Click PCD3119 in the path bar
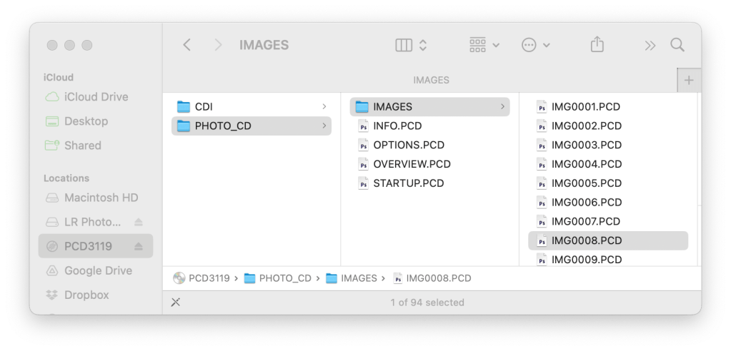This screenshot has height=351, width=731. point(209,278)
